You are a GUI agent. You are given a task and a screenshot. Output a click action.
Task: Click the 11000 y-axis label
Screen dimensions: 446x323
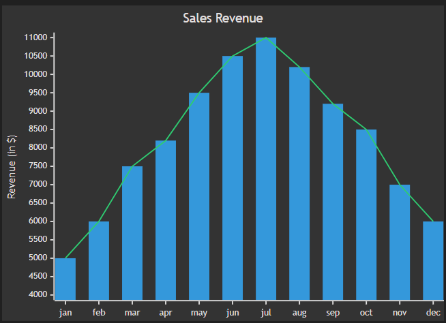pyautogui.click(x=35, y=37)
